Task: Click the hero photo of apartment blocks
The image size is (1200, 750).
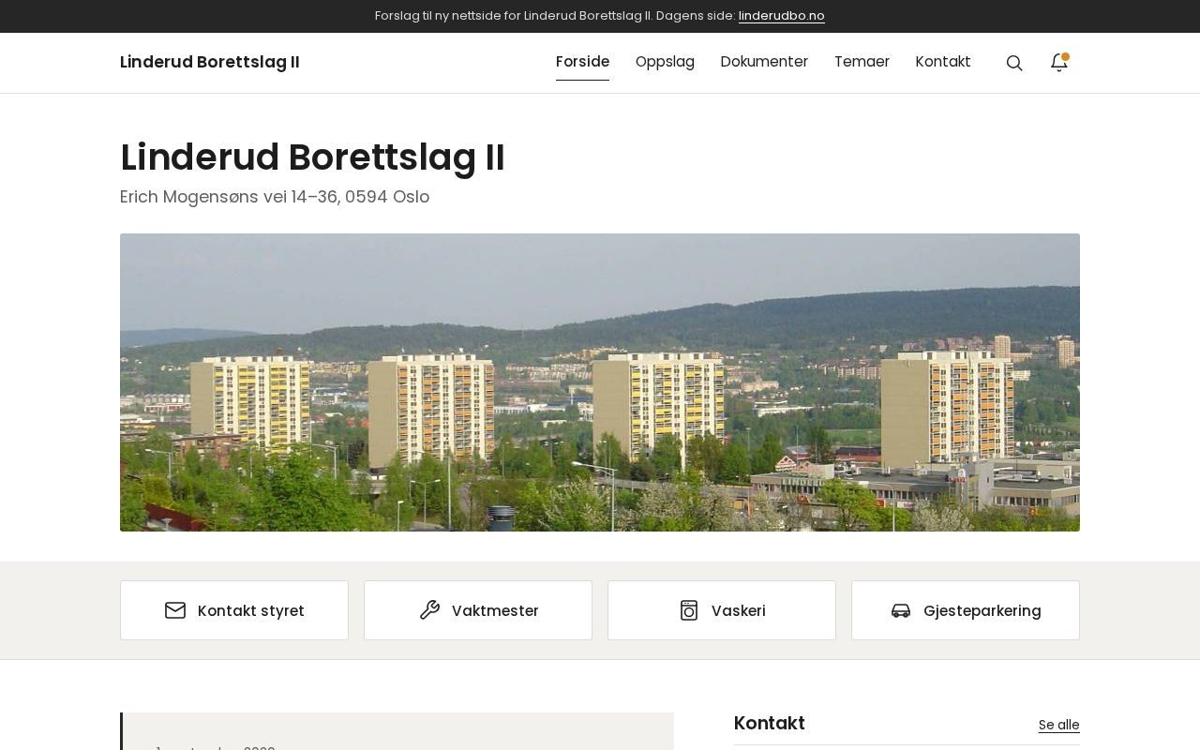Action: click(600, 382)
